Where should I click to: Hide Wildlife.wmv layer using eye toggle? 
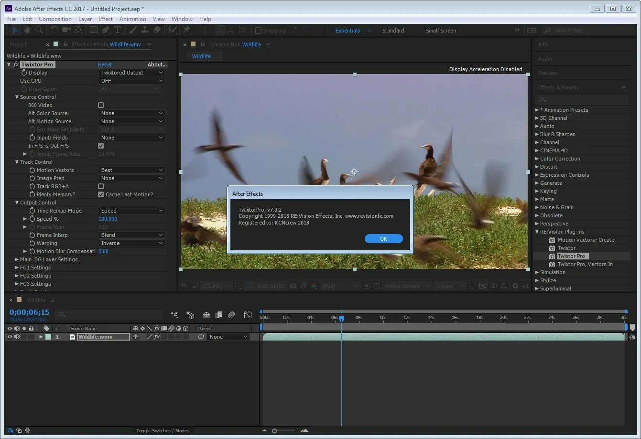tap(10, 337)
